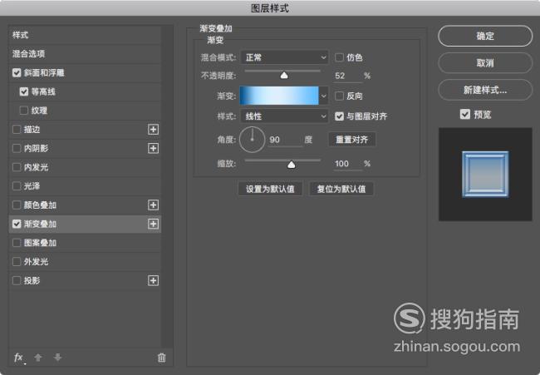
Task: Confirm with the 确定 button
Action: click(485, 36)
